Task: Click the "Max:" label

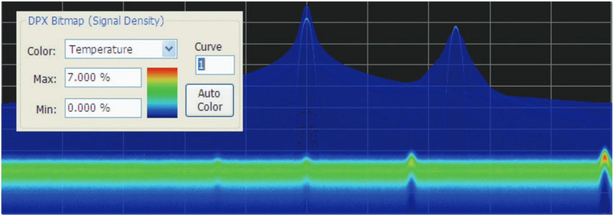Action: [x=45, y=79]
